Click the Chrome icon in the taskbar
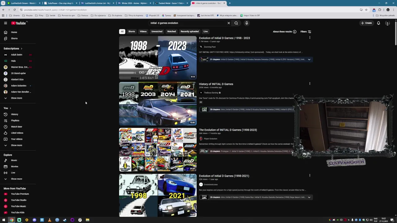 pyautogui.click(x=11, y=220)
